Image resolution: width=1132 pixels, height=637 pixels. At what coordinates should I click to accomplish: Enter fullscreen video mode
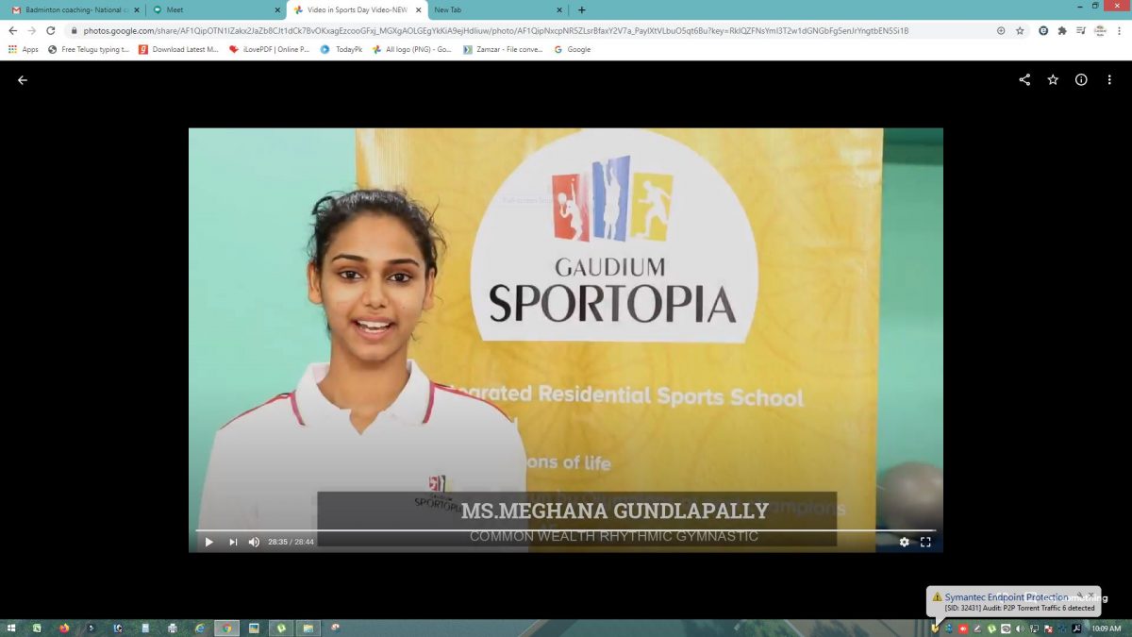pos(925,542)
